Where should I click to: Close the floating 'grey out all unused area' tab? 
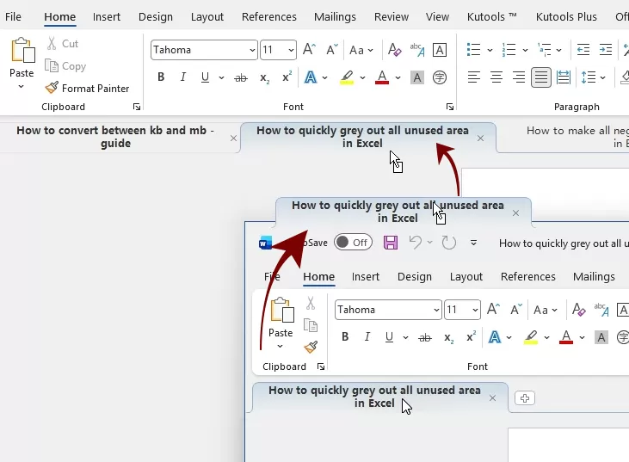point(516,213)
